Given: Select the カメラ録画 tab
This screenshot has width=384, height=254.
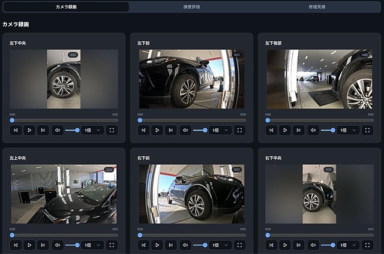Looking at the screenshot, I should pos(66,7).
